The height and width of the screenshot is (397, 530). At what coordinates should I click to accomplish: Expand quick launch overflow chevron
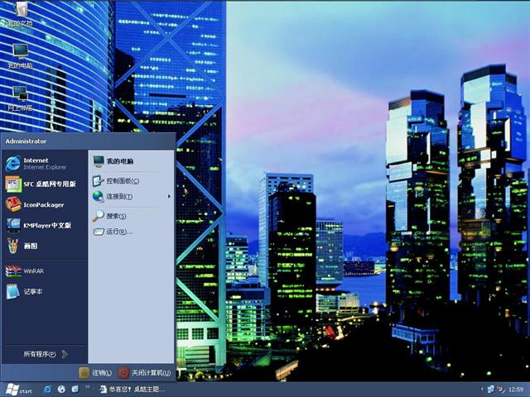[x=87, y=387]
